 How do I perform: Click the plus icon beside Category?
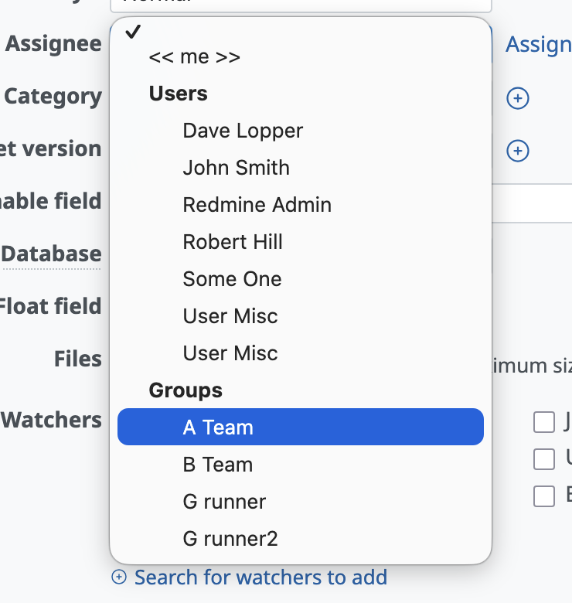pyautogui.click(x=517, y=98)
